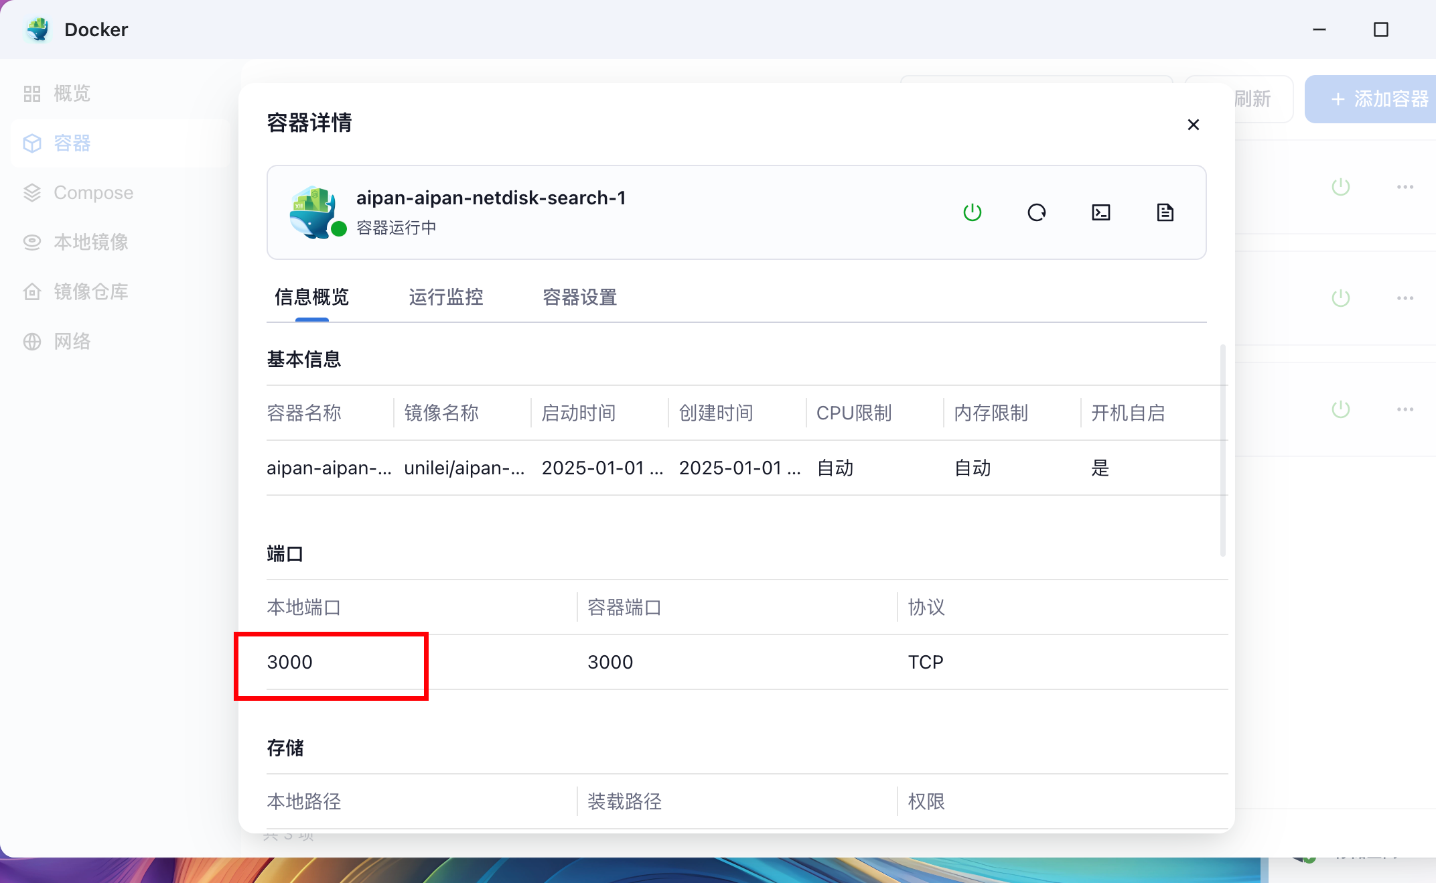
Task: Restart the container with the reload icon
Action: tap(1036, 212)
